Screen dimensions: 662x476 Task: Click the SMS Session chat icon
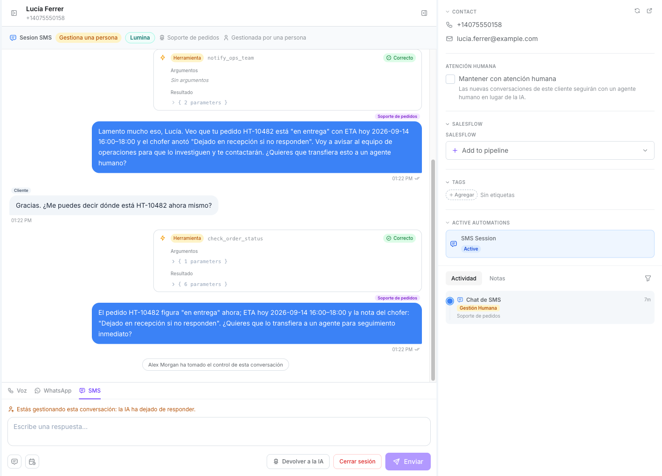click(x=454, y=244)
